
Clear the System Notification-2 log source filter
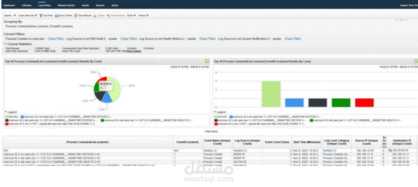[293, 38]
